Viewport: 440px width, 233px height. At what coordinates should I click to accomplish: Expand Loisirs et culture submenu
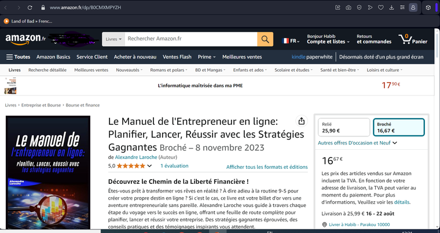pyautogui.click(x=384, y=70)
